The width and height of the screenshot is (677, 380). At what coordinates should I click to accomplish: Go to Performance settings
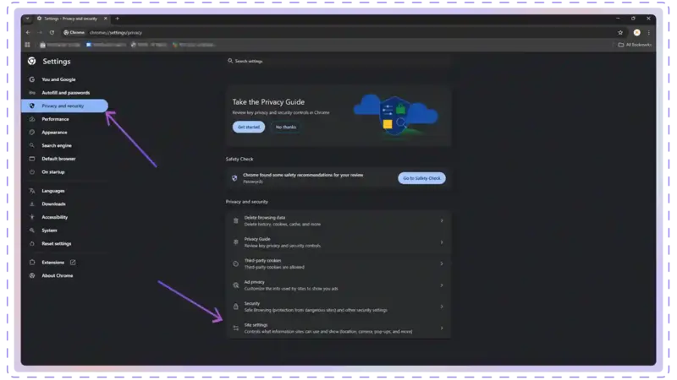pos(55,119)
